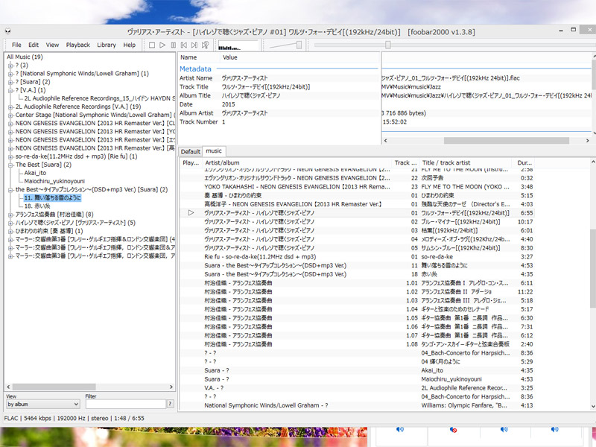The image size is (596, 447).
Task: Skip to the previous track
Action: pos(184,45)
